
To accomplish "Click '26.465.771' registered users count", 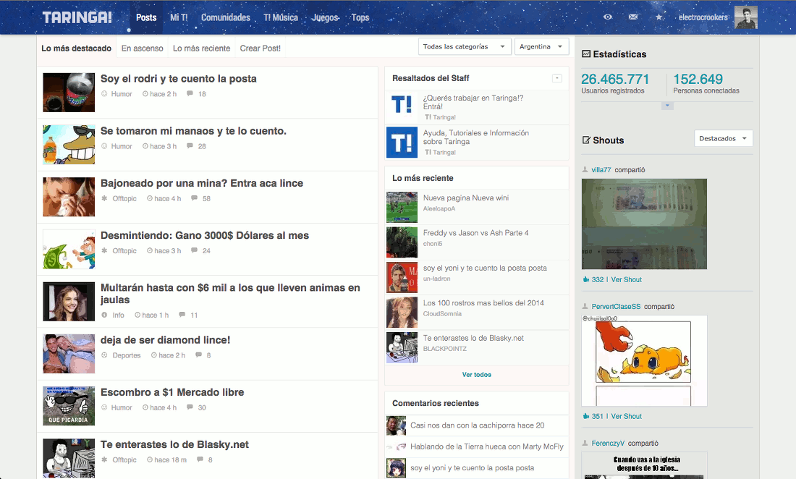I will coord(615,79).
